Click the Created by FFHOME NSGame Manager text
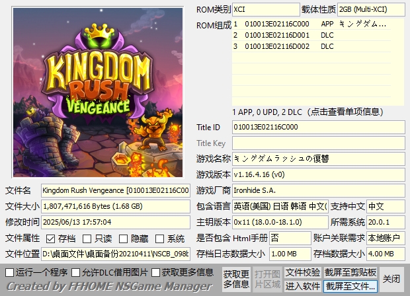The image size is (410, 296). pos(109,287)
